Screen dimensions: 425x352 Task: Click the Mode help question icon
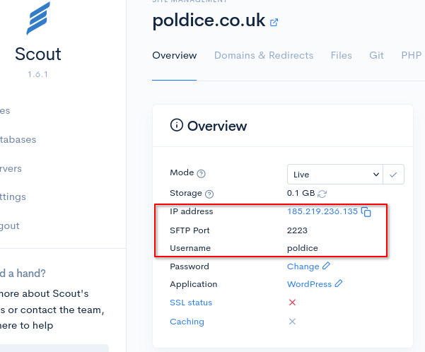pos(202,174)
